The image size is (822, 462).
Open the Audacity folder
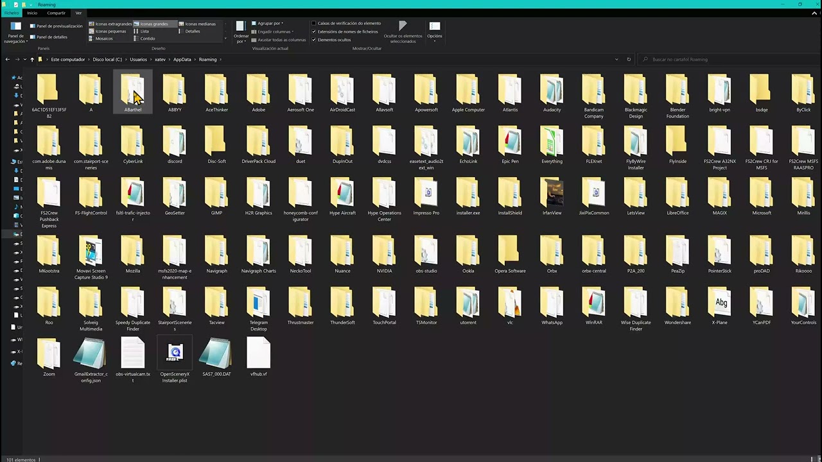click(x=552, y=94)
